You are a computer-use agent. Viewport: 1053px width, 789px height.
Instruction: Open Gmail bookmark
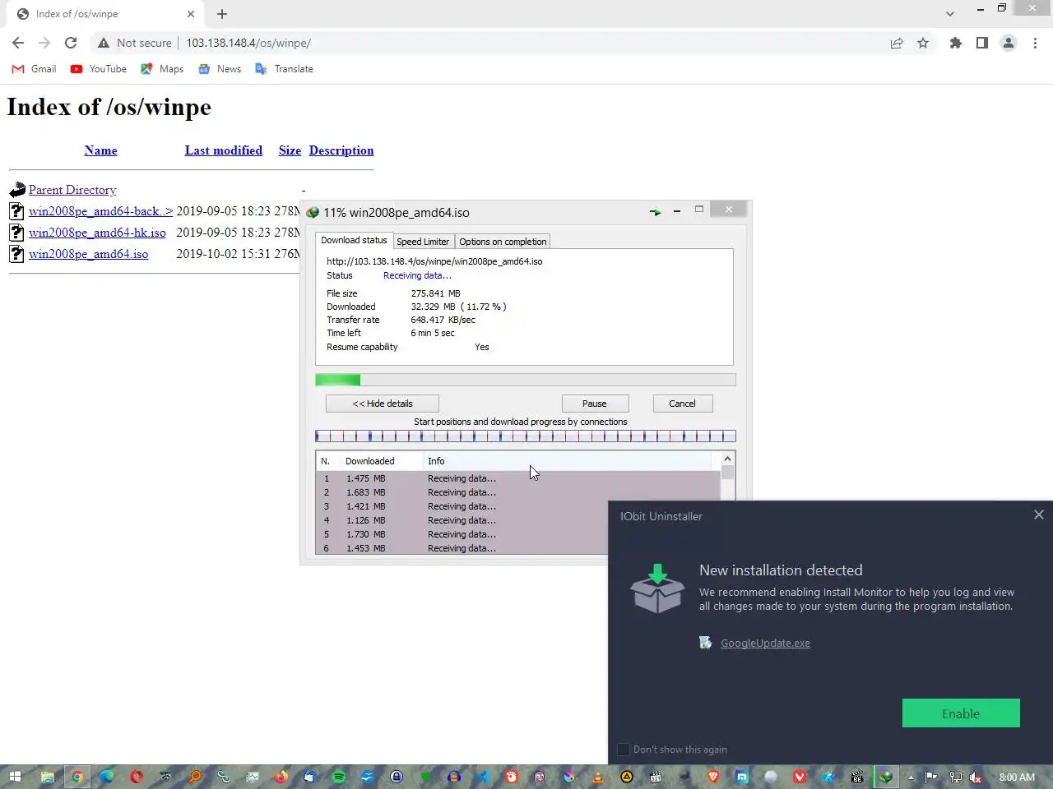coord(34,69)
